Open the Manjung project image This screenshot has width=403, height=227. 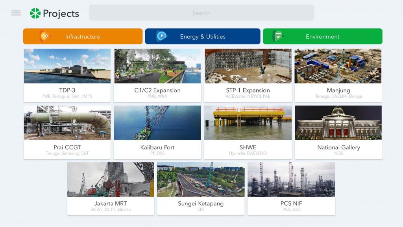(x=338, y=66)
